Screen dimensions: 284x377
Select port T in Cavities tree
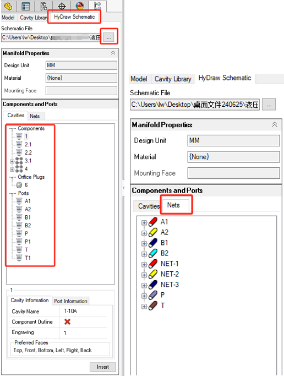tap(26, 250)
